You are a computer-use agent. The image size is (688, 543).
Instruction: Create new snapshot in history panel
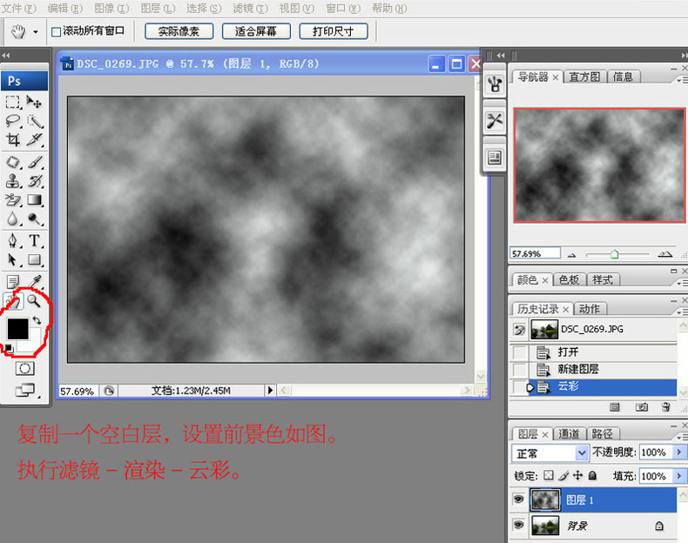tap(641, 407)
